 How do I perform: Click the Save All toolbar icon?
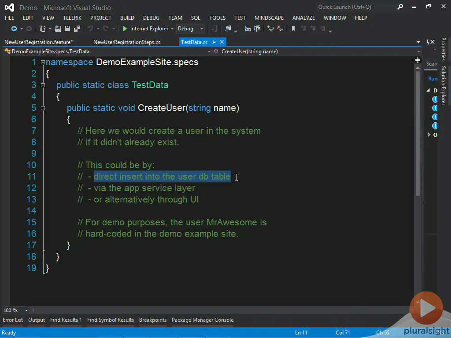(x=76, y=29)
